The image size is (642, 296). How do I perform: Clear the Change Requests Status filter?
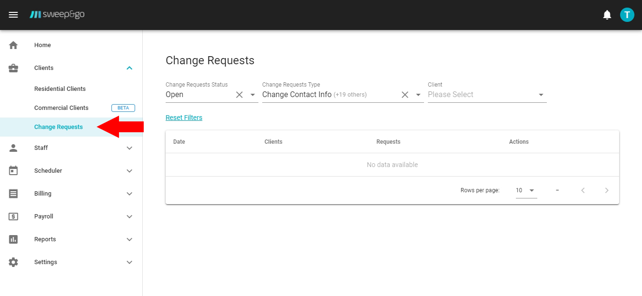coord(239,95)
